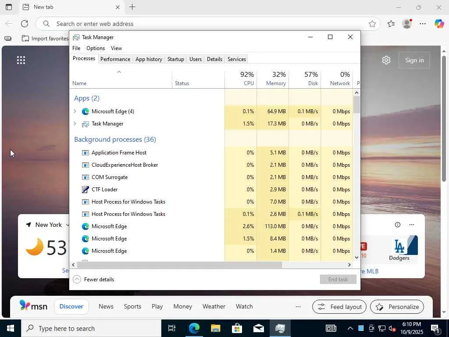This screenshot has width=449, height=337.
Task: Open the Edge profile avatar icon
Action: coord(407,24)
